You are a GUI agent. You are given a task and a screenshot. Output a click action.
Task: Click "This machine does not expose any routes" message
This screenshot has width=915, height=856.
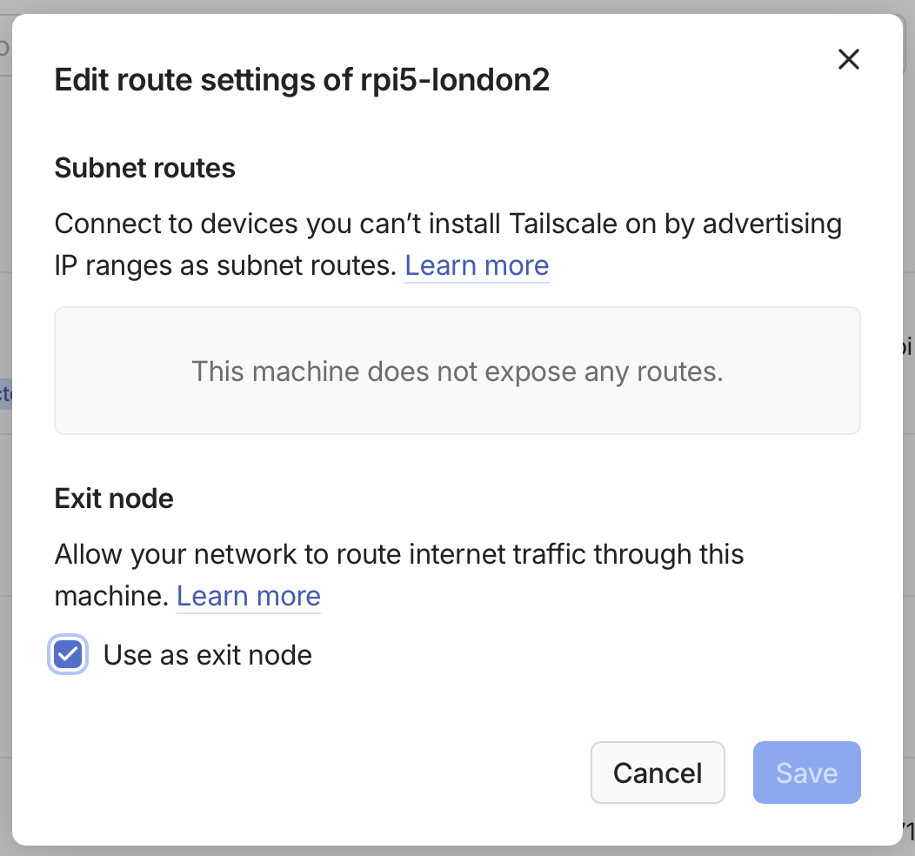pyautogui.click(x=457, y=371)
